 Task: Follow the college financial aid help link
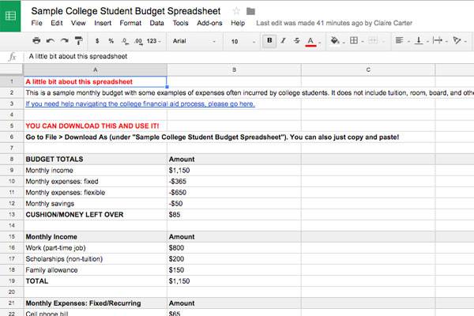[140, 103]
